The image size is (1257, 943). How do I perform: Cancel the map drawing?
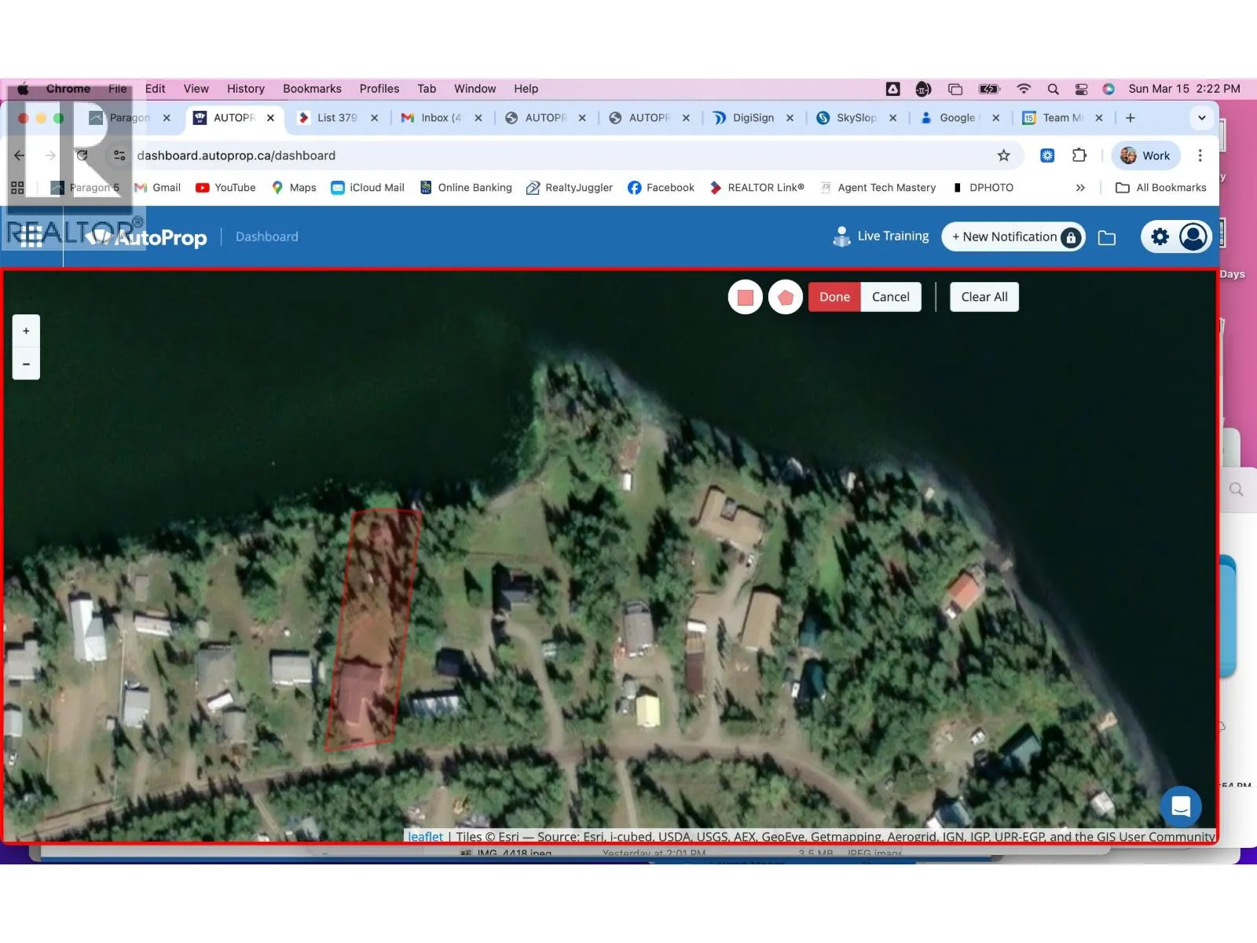(890, 297)
